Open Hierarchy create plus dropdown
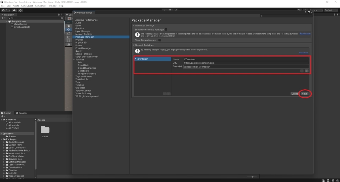Image resolution: width=340 pixels, height=182 pixels. [3, 18]
